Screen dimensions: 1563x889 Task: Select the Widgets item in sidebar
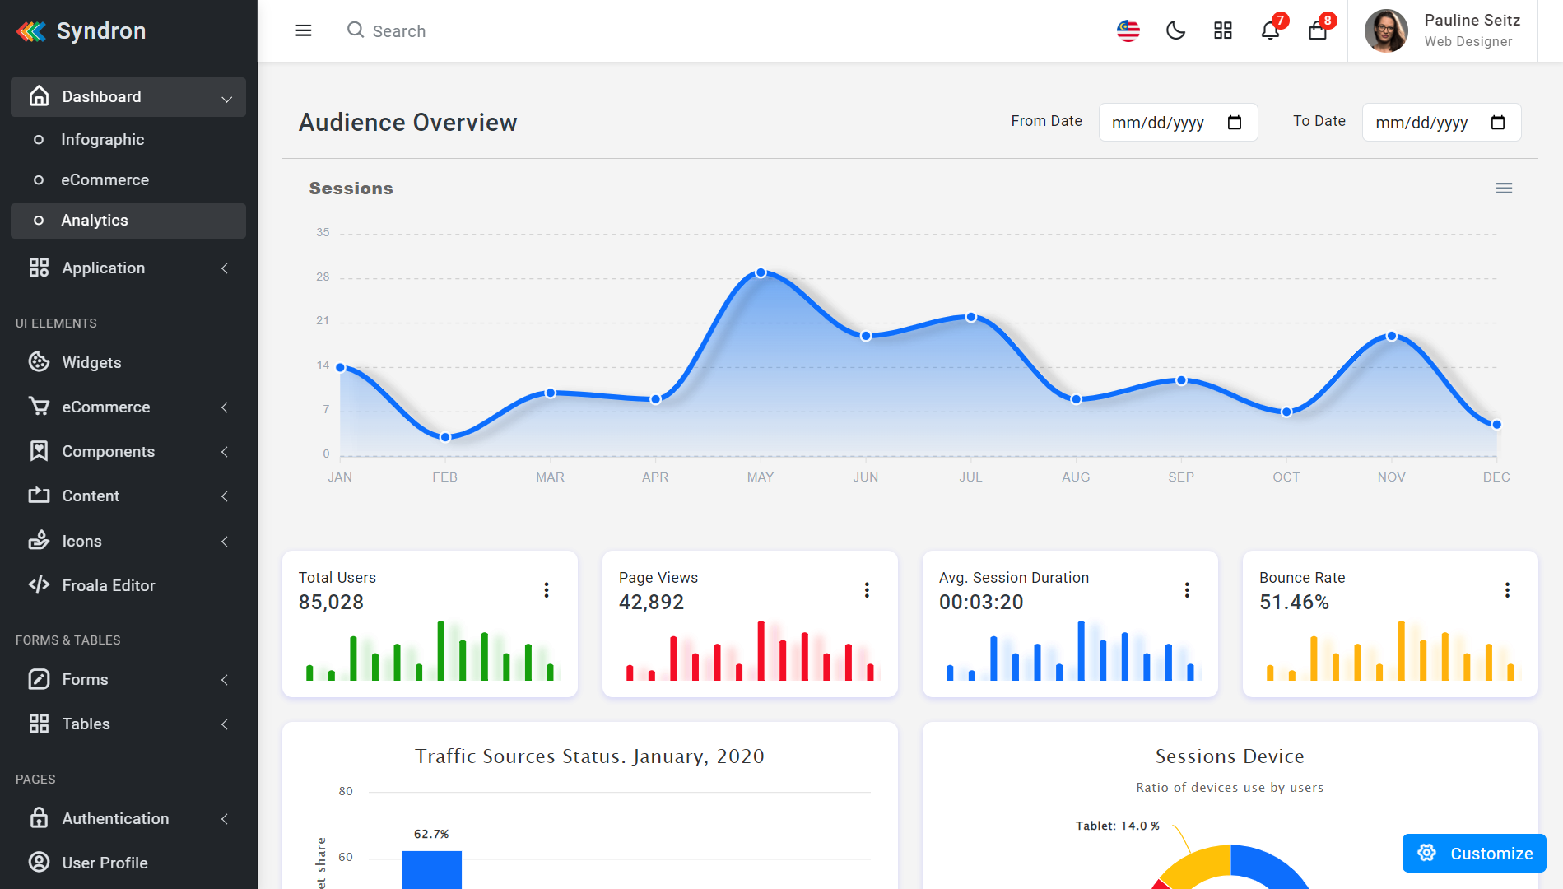tap(91, 362)
